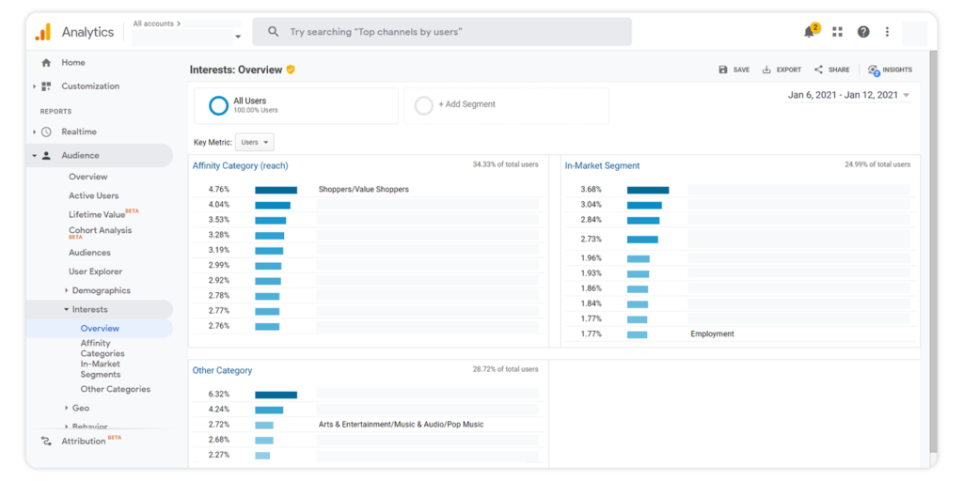The height and width of the screenshot is (481, 963).
Task: Click the Analytics logo icon
Action: [43, 32]
